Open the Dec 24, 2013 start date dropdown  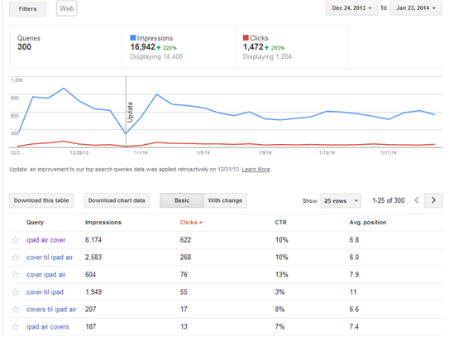tap(351, 8)
